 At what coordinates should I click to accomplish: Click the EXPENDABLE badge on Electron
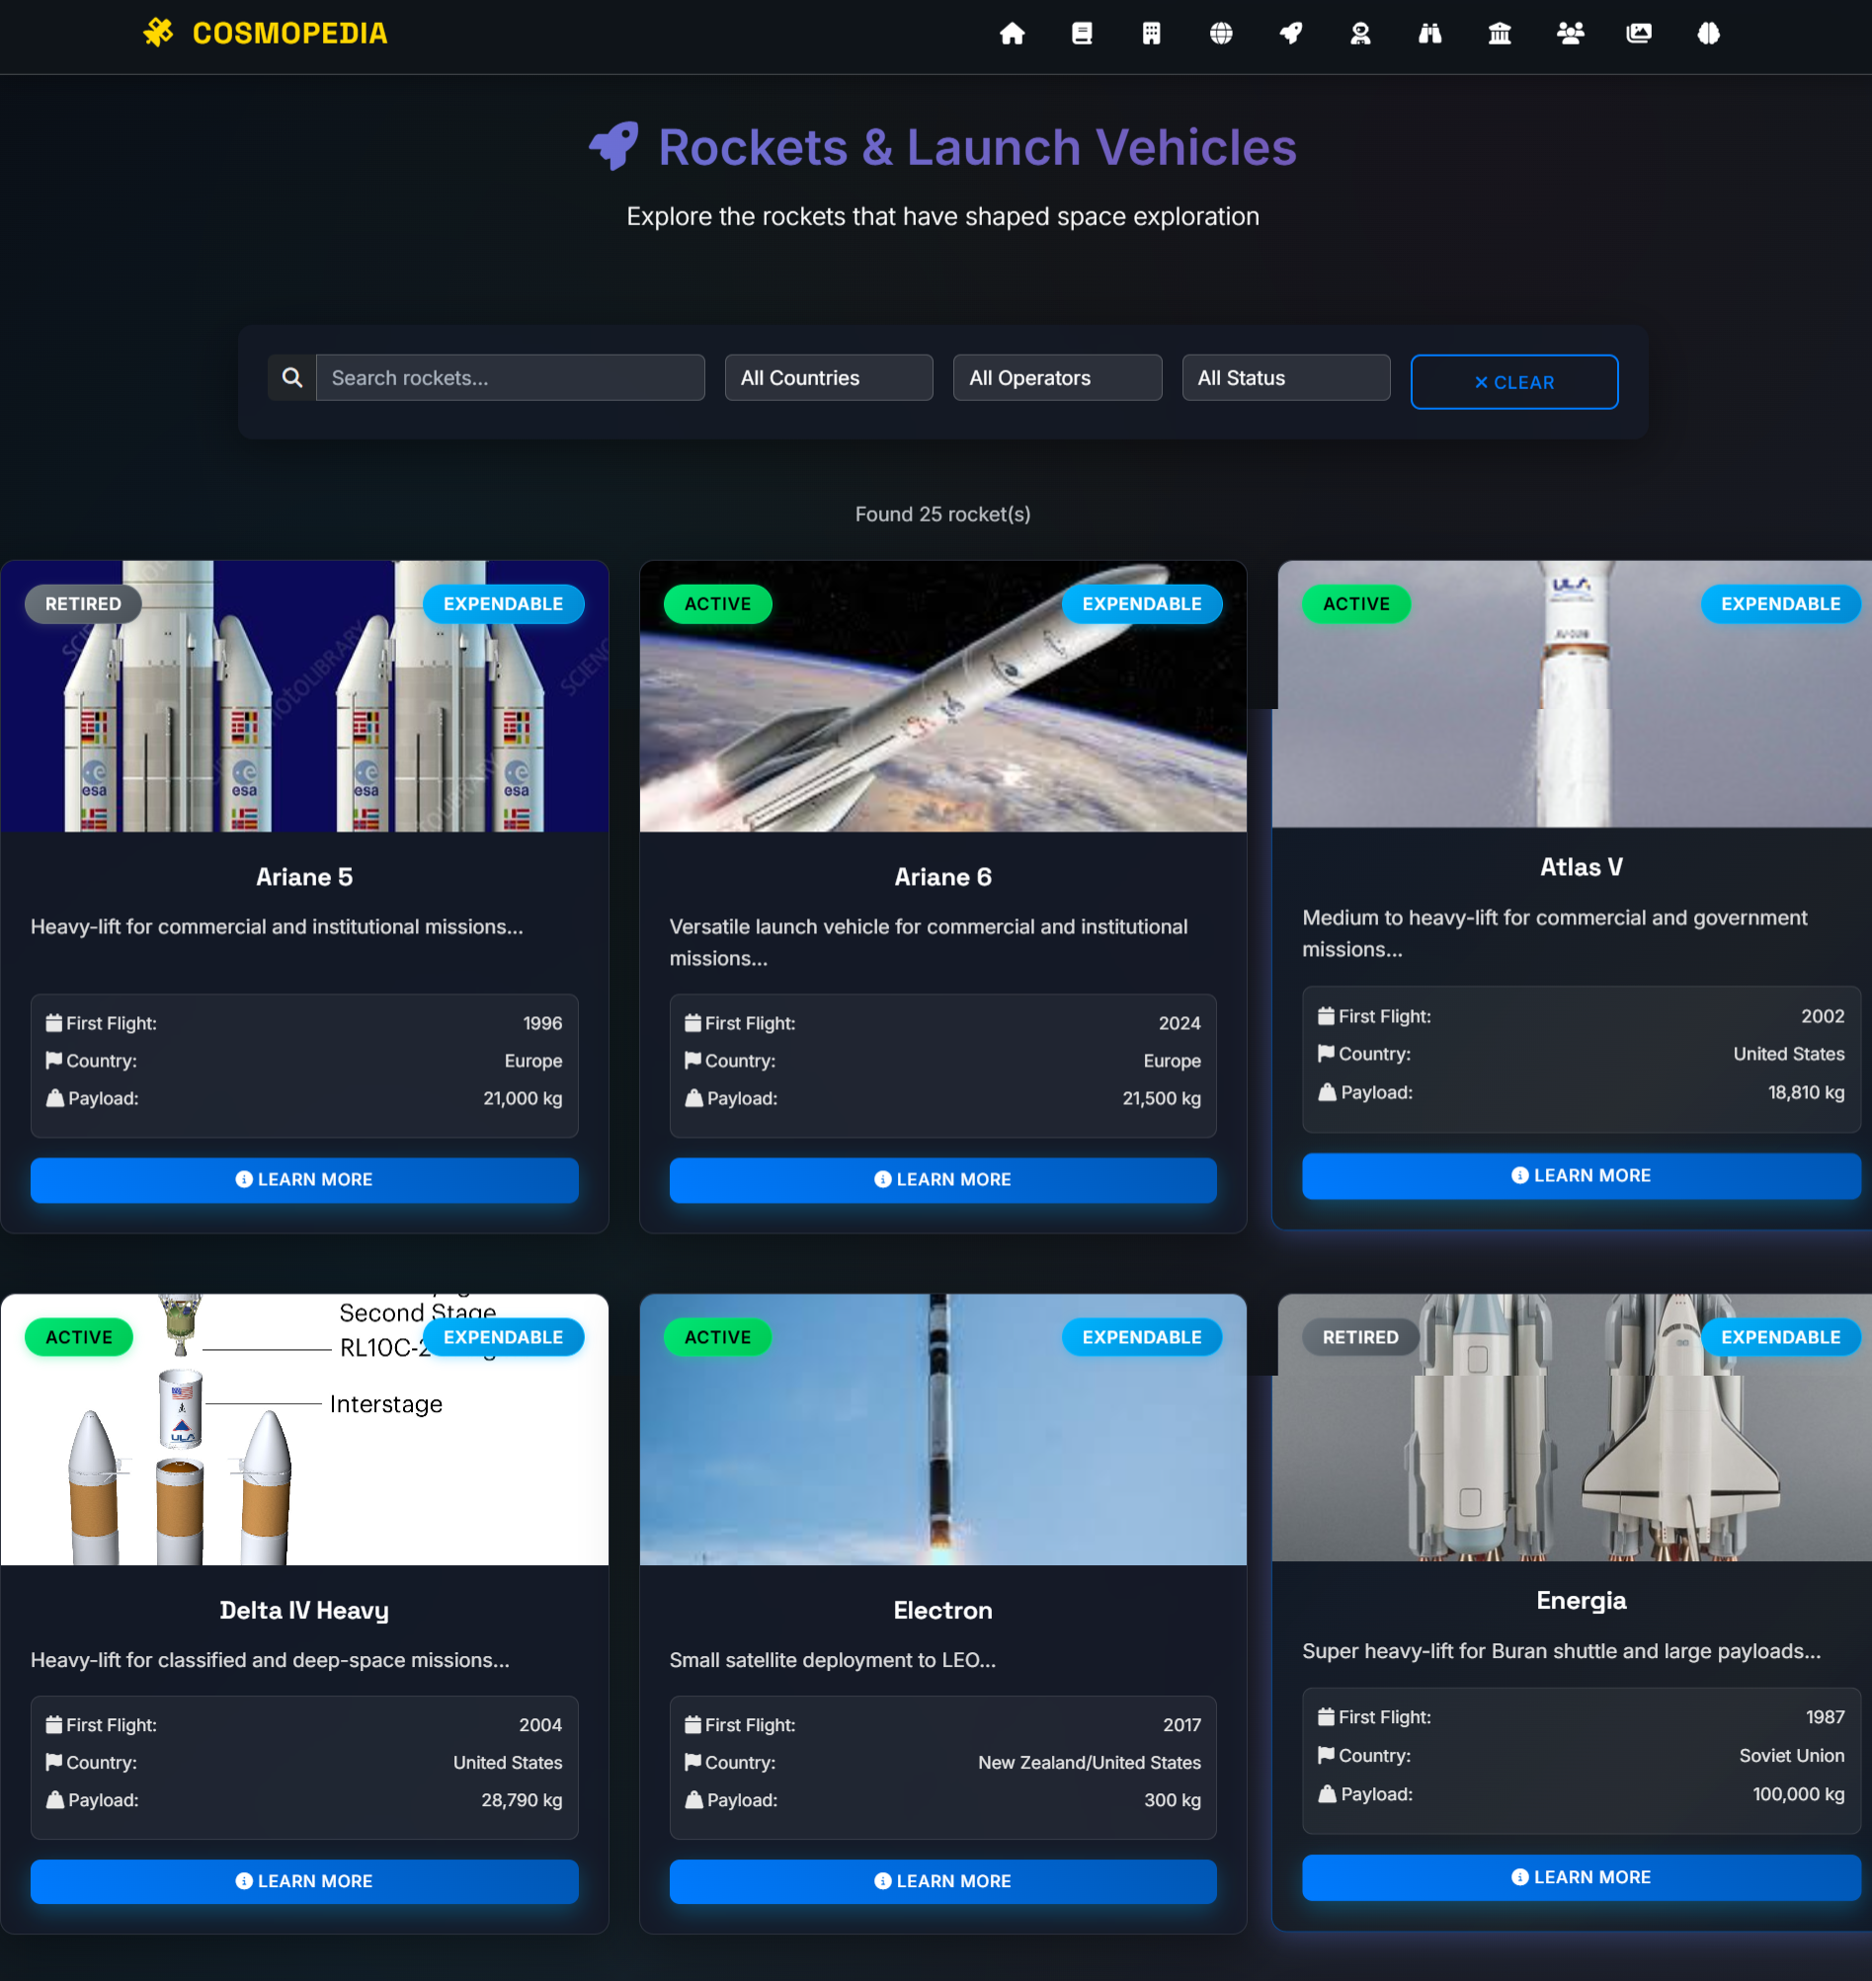tap(1142, 1338)
